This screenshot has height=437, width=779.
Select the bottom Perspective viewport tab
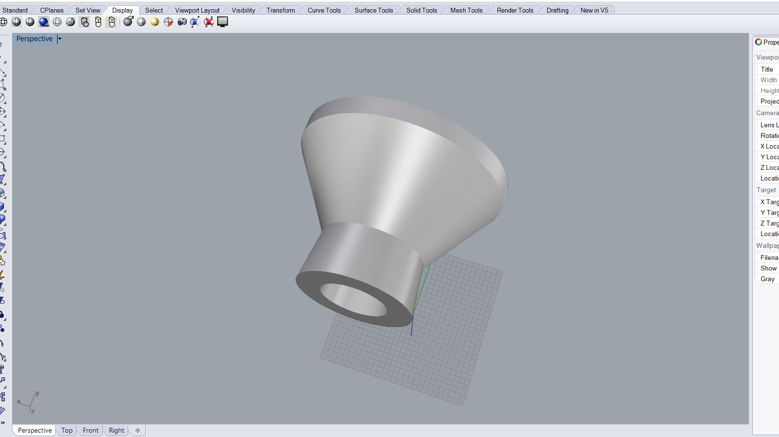click(x=35, y=430)
